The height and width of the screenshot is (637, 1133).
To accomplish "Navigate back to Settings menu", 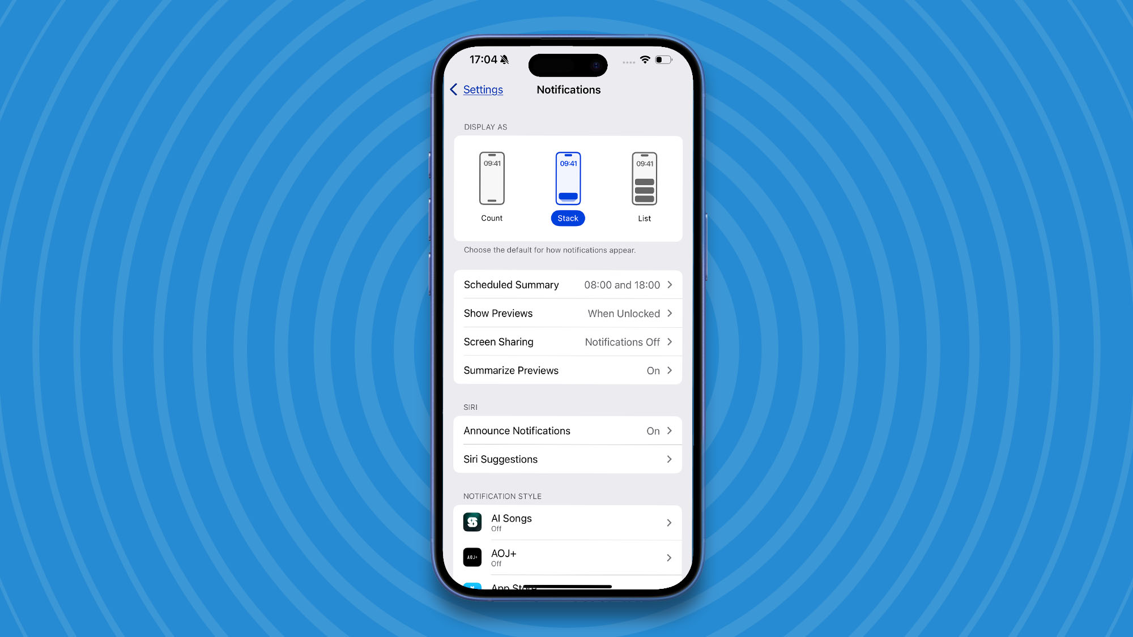I will [477, 89].
